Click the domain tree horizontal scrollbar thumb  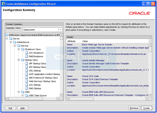click(x=26, y=99)
